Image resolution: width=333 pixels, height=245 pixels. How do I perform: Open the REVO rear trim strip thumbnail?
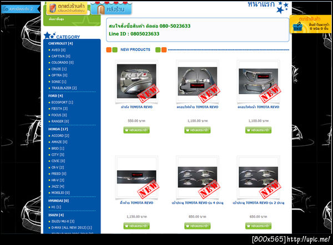tap(137, 177)
